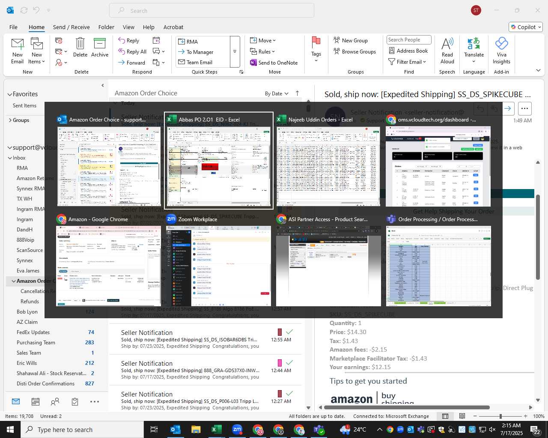Reverse sort order arrow in message list
548x438 pixels.
tap(298, 93)
